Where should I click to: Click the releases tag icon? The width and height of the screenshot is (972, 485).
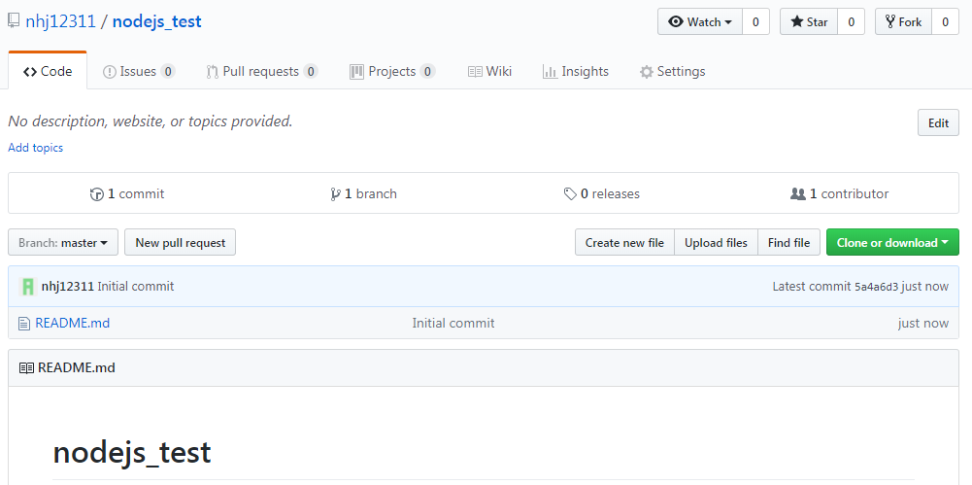coord(570,194)
